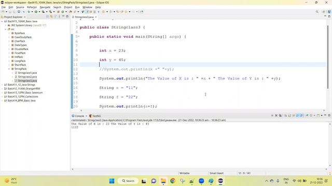Open the File menu
The height and width of the screenshot is (186, 332).
[4, 7]
